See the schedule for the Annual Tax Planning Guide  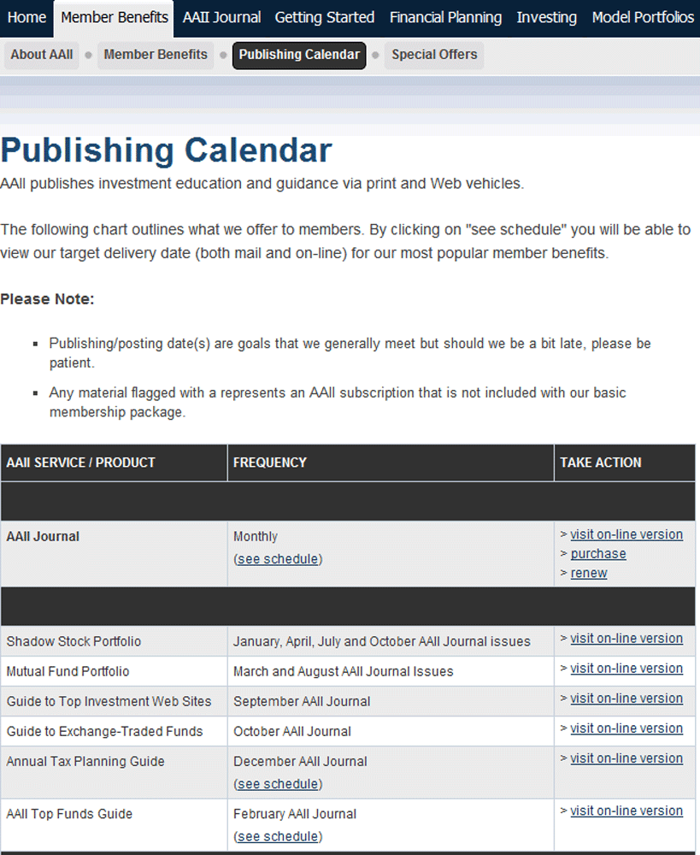278,784
